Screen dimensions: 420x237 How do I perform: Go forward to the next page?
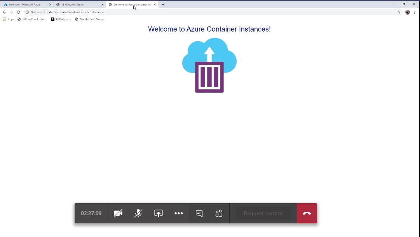click(x=11, y=12)
